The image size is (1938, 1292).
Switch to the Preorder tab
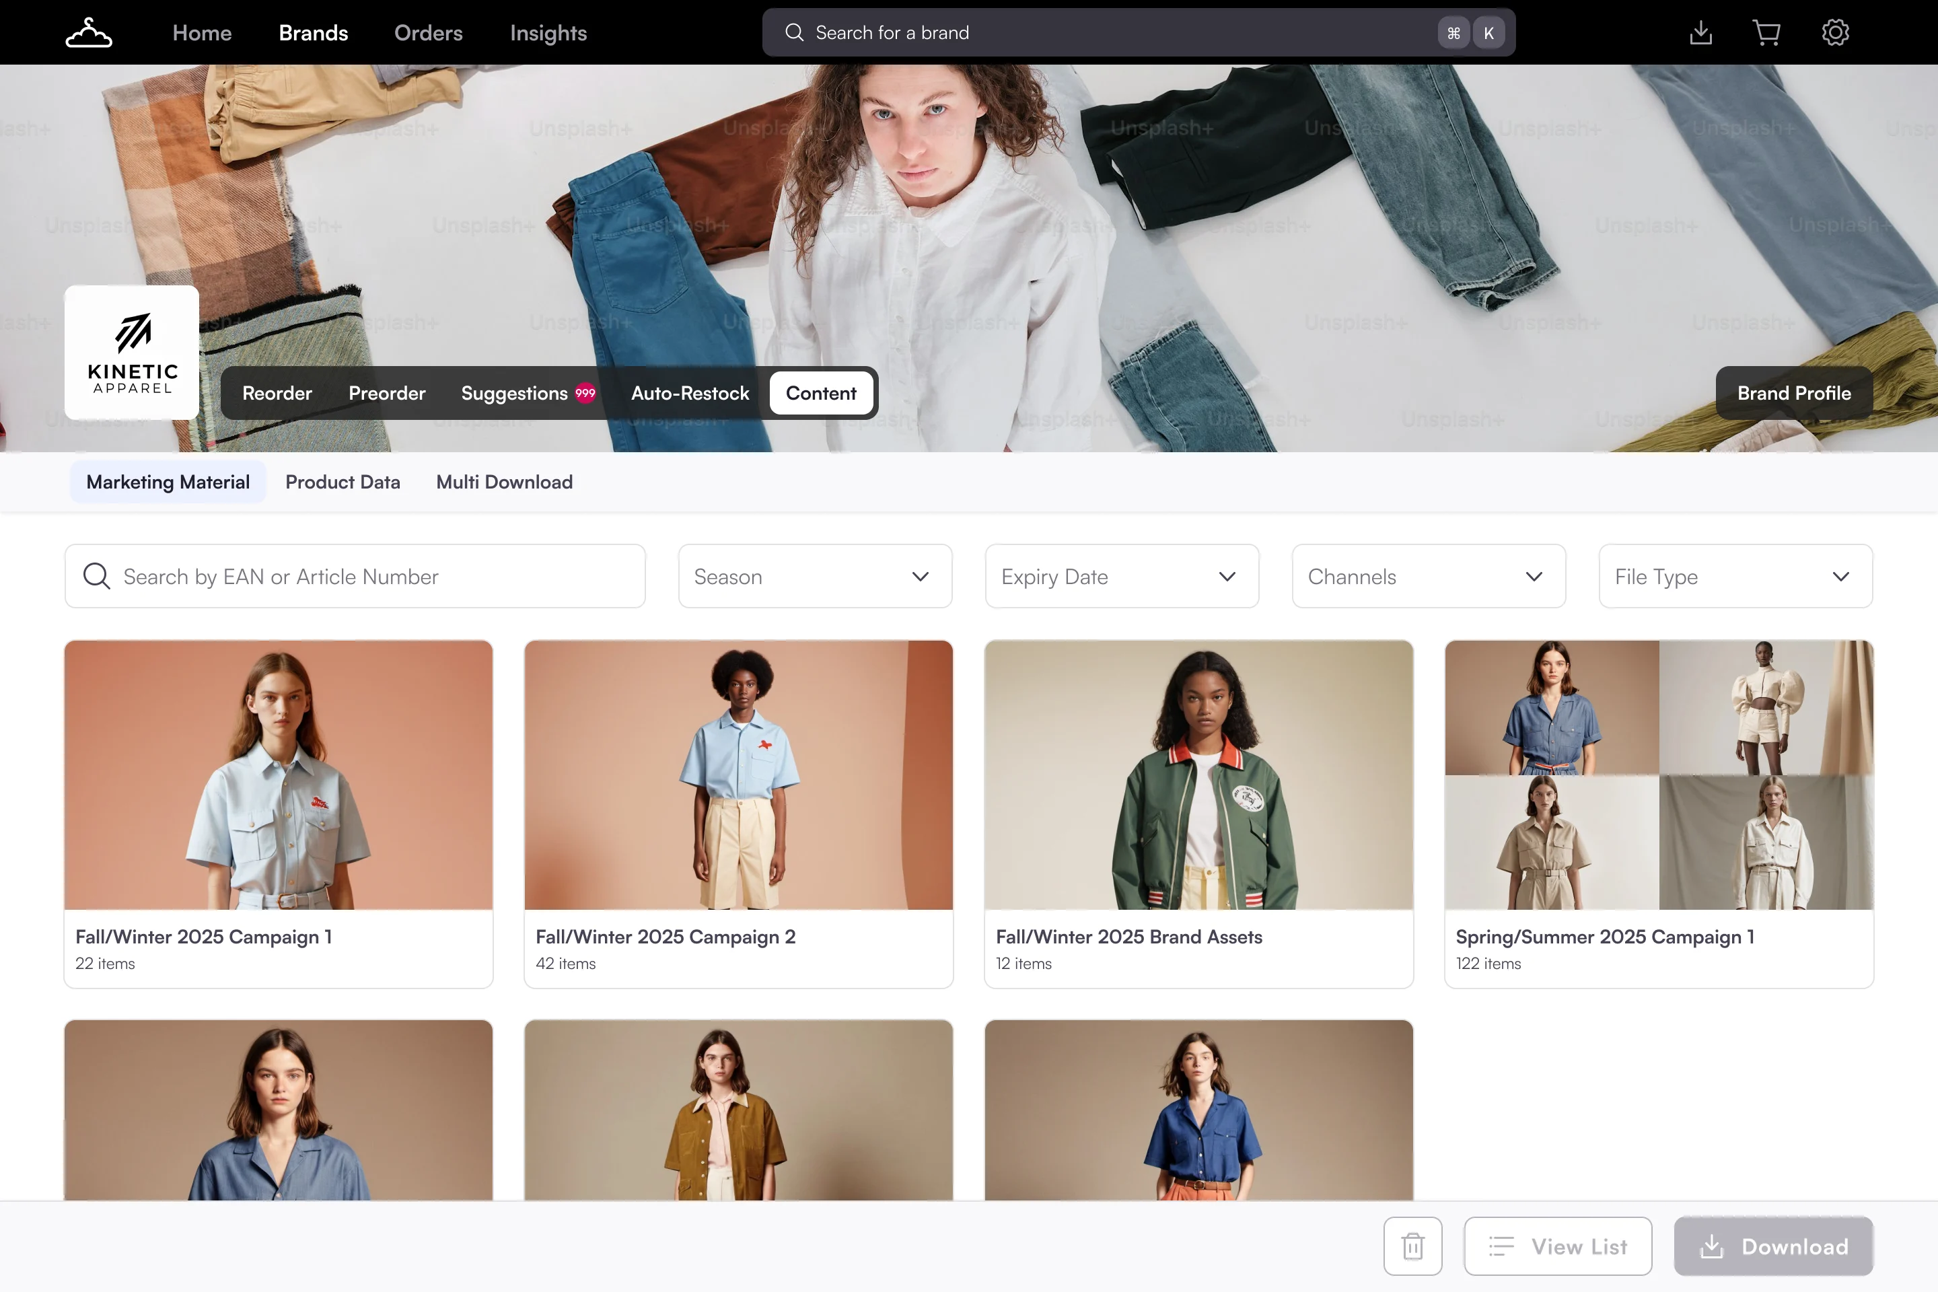pyautogui.click(x=386, y=393)
